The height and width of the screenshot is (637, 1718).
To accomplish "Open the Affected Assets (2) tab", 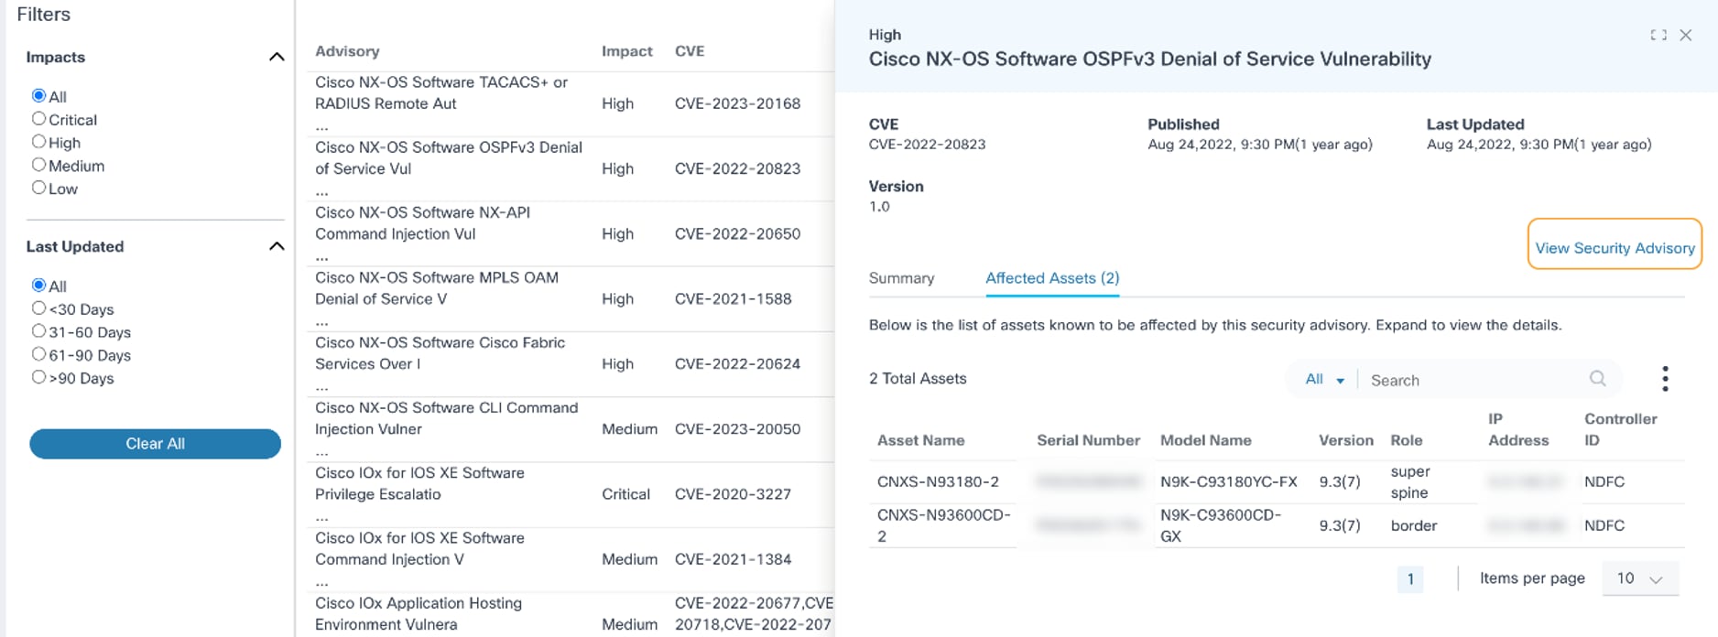I will (1052, 278).
